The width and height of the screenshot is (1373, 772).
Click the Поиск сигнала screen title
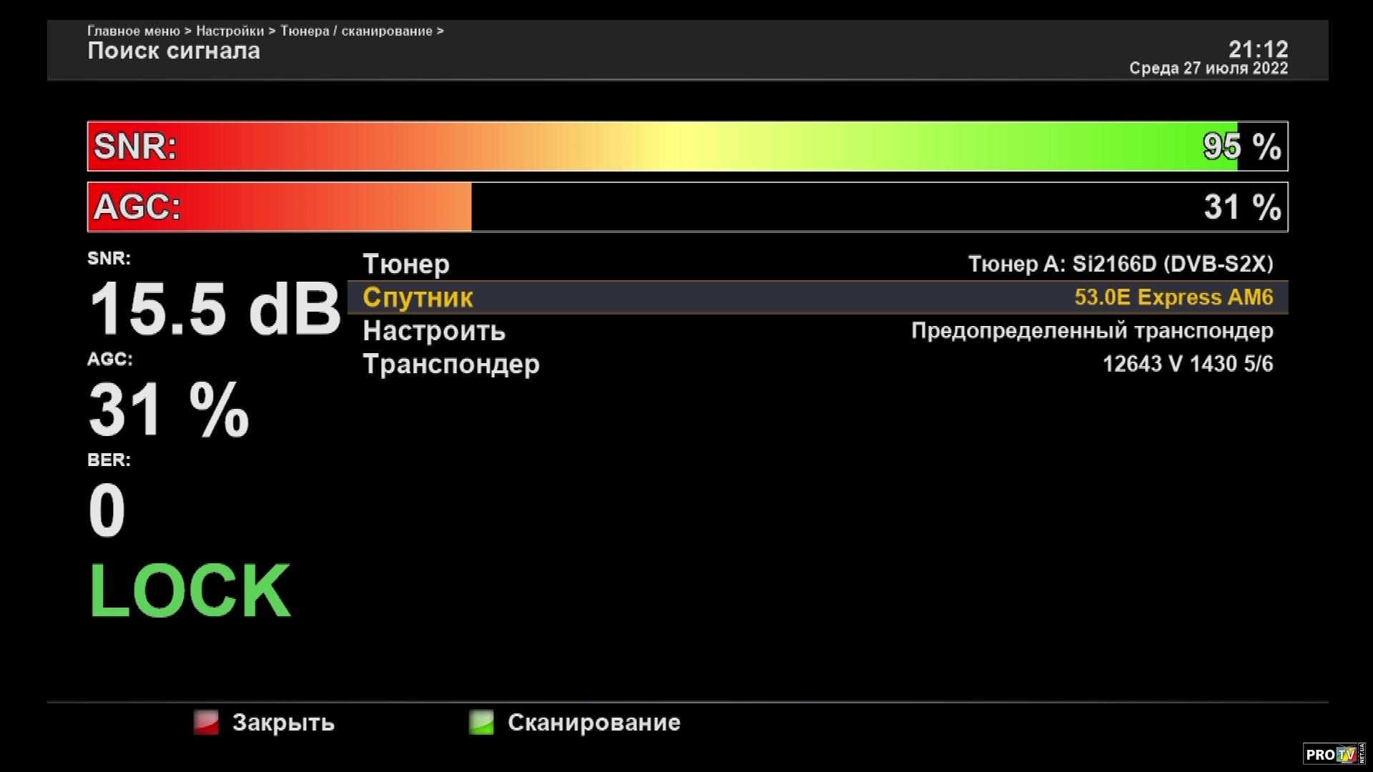tap(174, 51)
